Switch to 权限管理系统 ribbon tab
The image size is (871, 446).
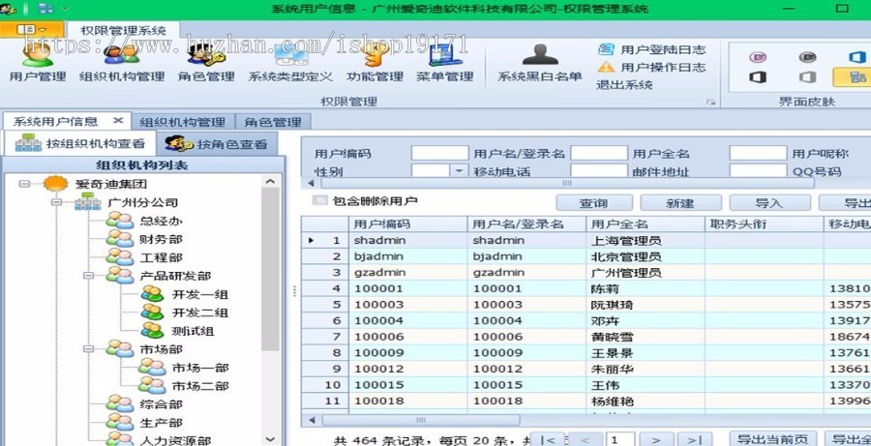point(123,30)
